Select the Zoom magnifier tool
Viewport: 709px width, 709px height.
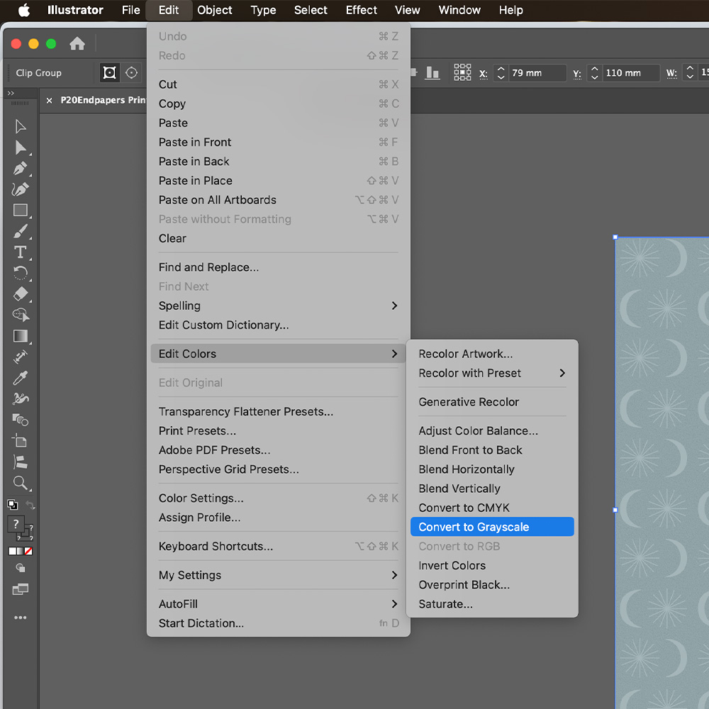click(x=21, y=483)
